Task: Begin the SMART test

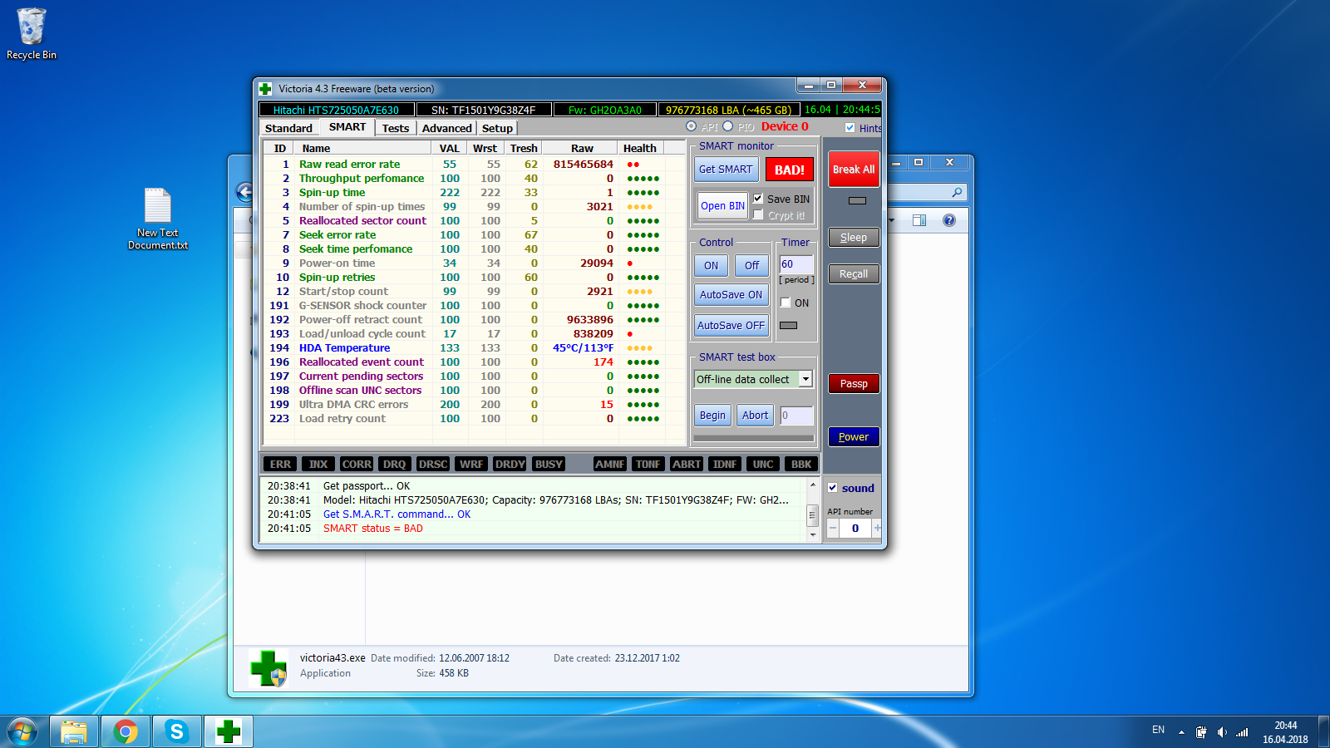Action: pyautogui.click(x=712, y=416)
